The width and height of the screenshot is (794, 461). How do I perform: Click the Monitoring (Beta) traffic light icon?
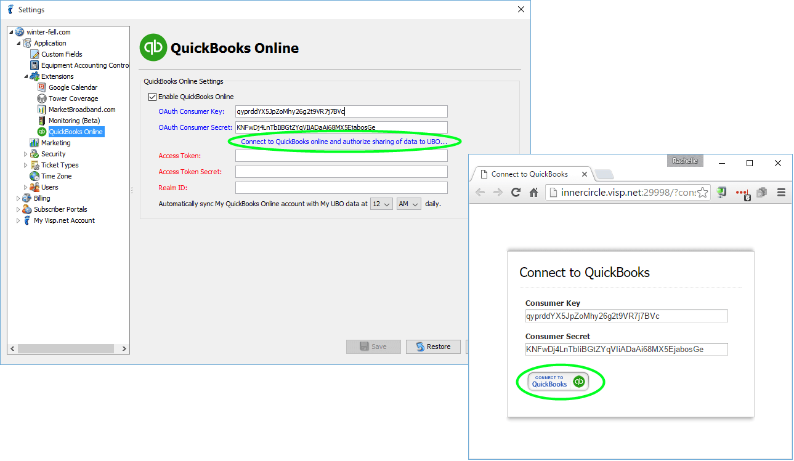click(42, 121)
